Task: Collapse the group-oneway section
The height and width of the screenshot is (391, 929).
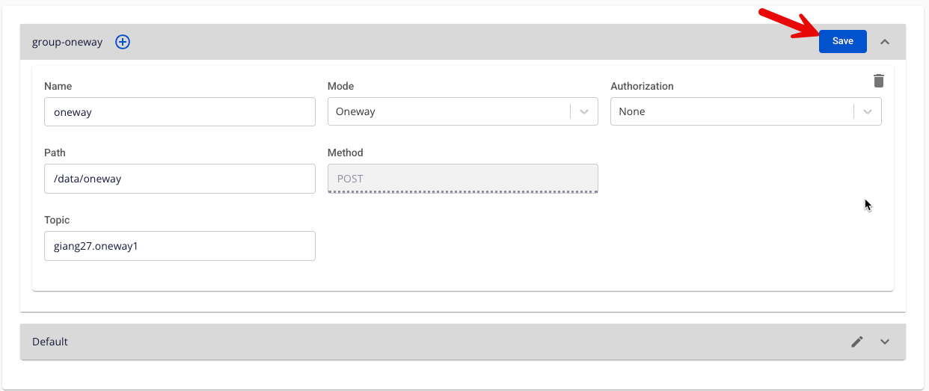Action: (x=885, y=42)
